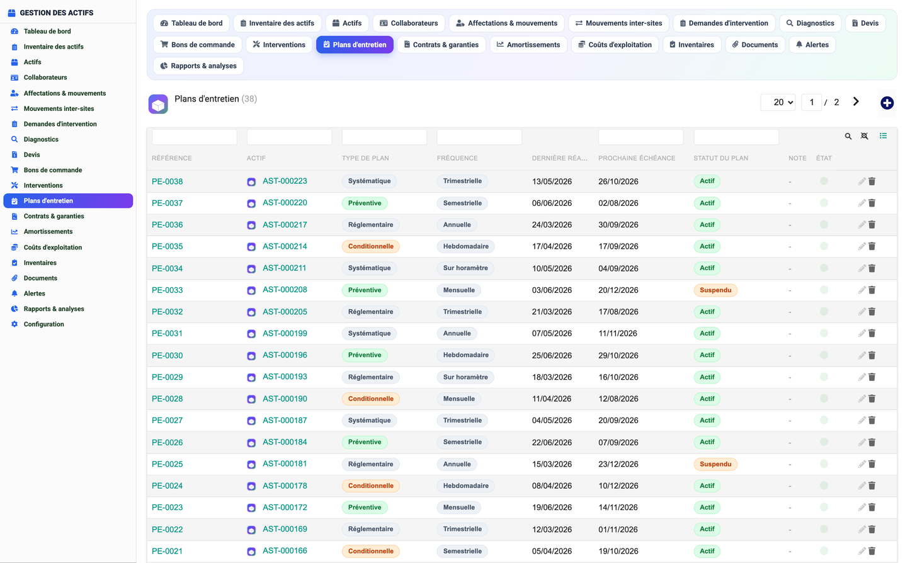Open plan reference PE-0038 link
The height and width of the screenshot is (563, 910).
[168, 181]
